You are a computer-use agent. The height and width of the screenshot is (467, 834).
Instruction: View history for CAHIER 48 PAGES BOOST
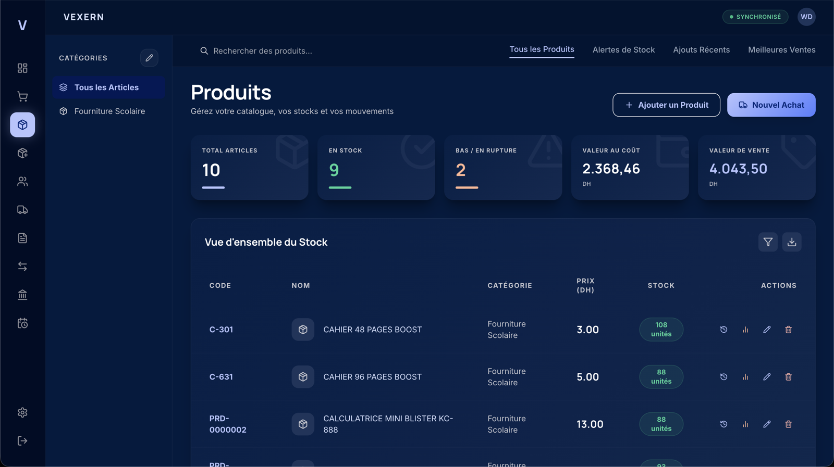[x=723, y=330]
